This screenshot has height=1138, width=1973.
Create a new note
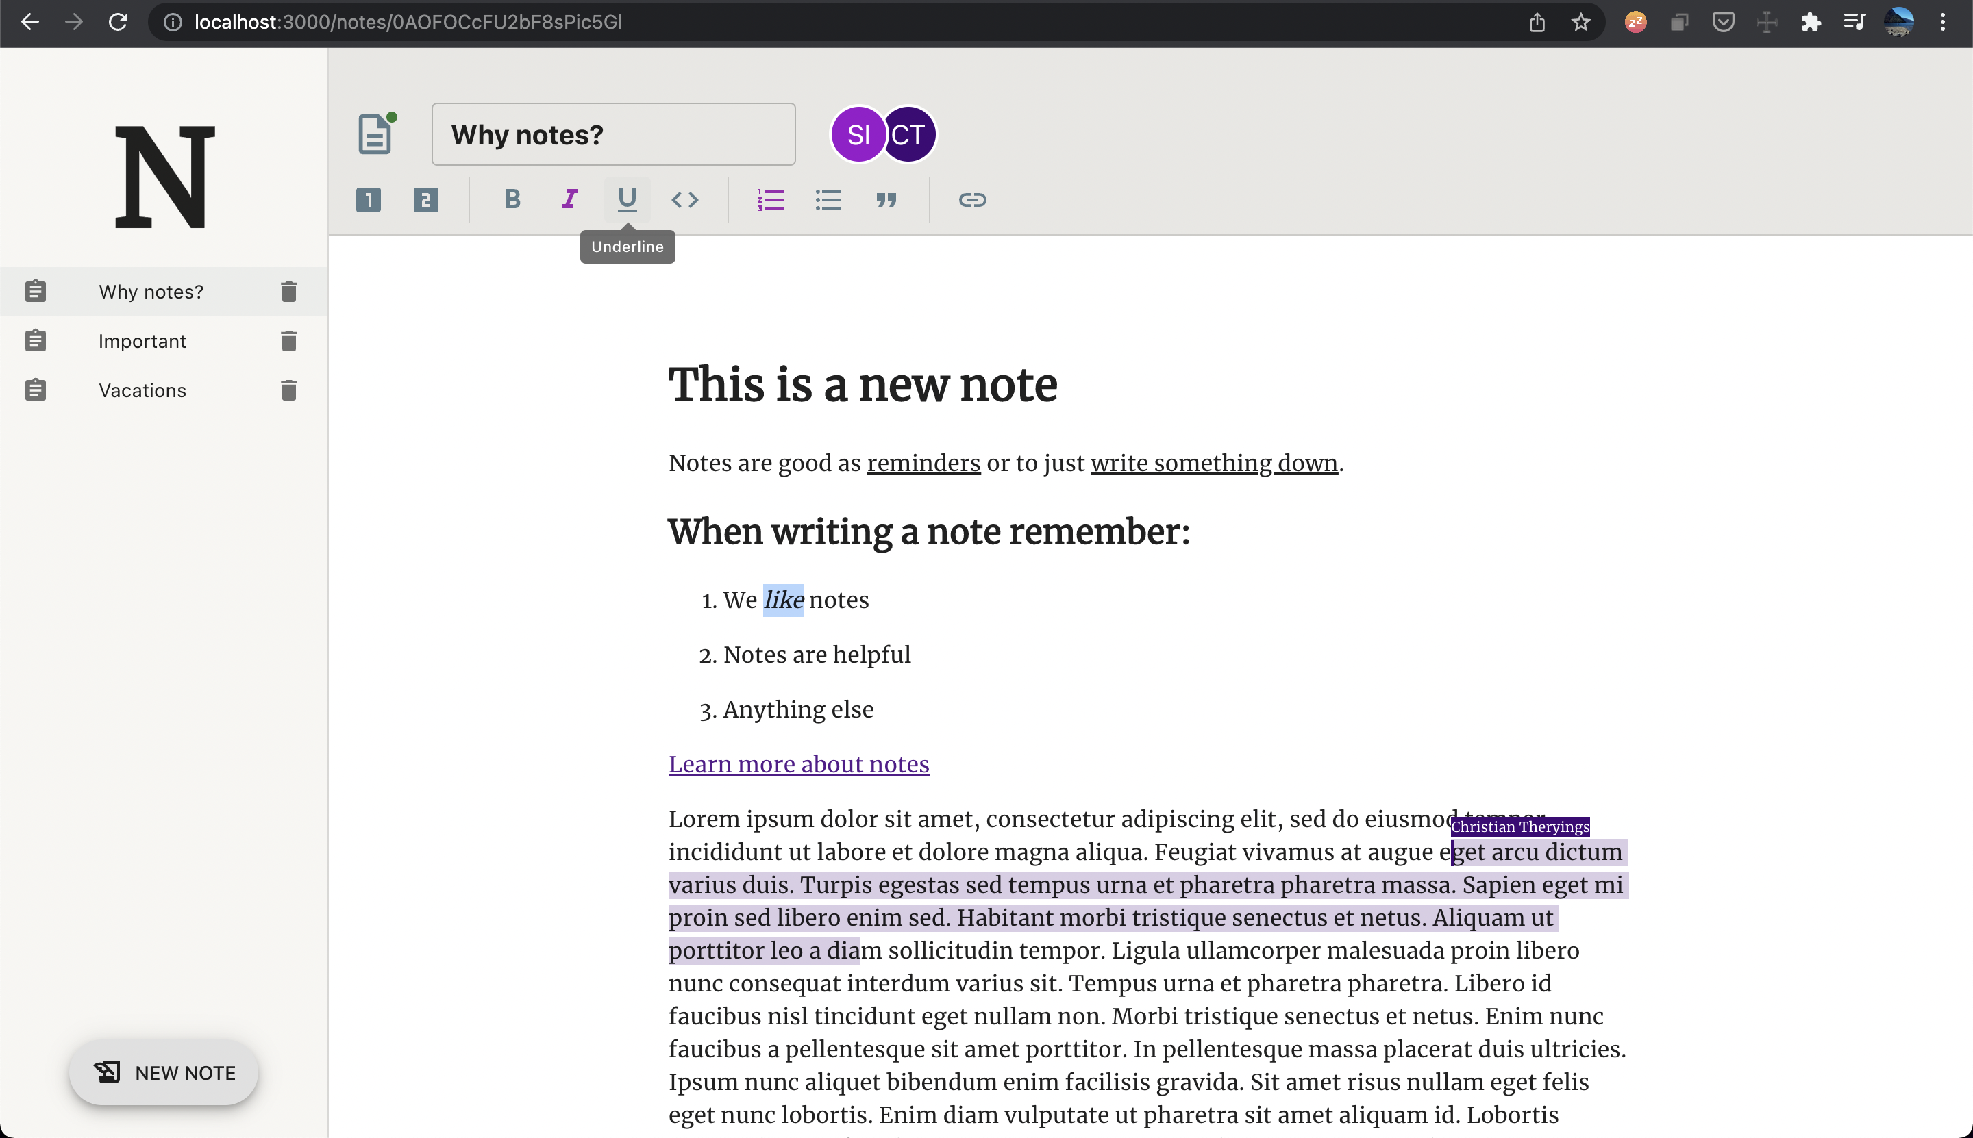click(164, 1072)
